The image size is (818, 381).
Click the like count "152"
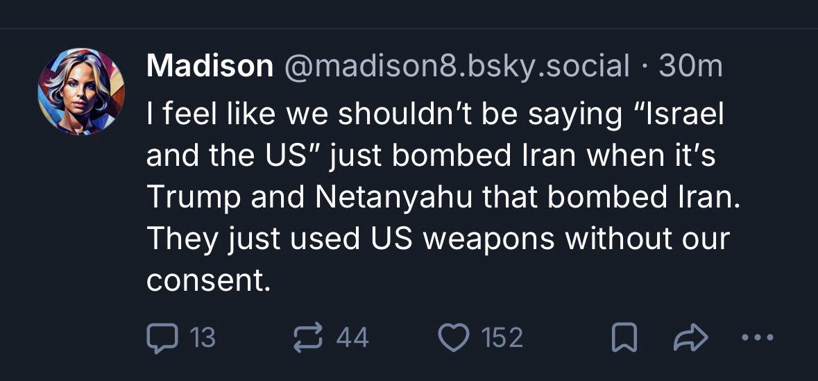point(501,338)
